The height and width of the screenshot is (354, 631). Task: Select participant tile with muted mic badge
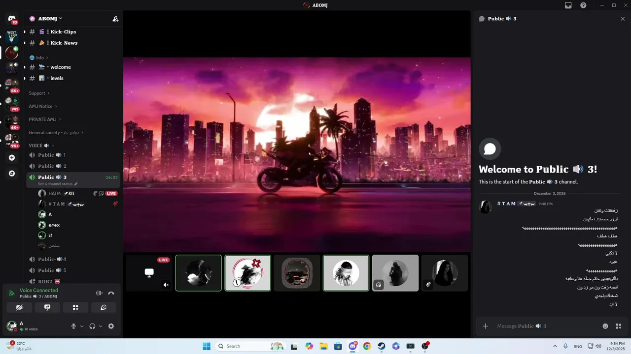(x=445, y=273)
